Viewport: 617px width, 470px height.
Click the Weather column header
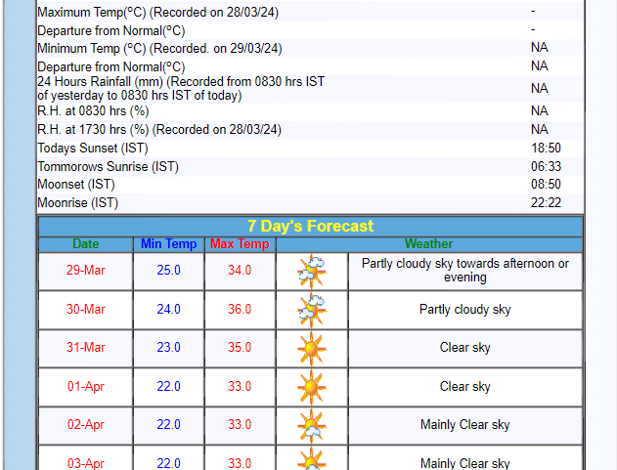click(x=428, y=243)
